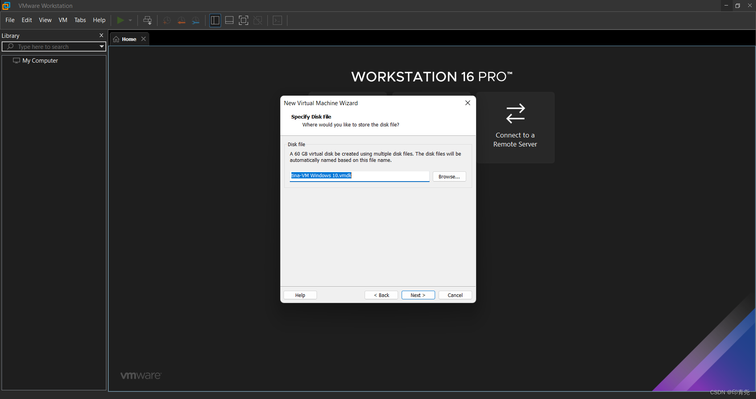Screen dimensions: 756x399
Task: Click the Send Ctrl+Alt+Del toolbar icon
Action: pos(148,20)
